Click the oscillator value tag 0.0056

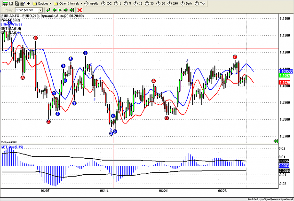coord(284,161)
